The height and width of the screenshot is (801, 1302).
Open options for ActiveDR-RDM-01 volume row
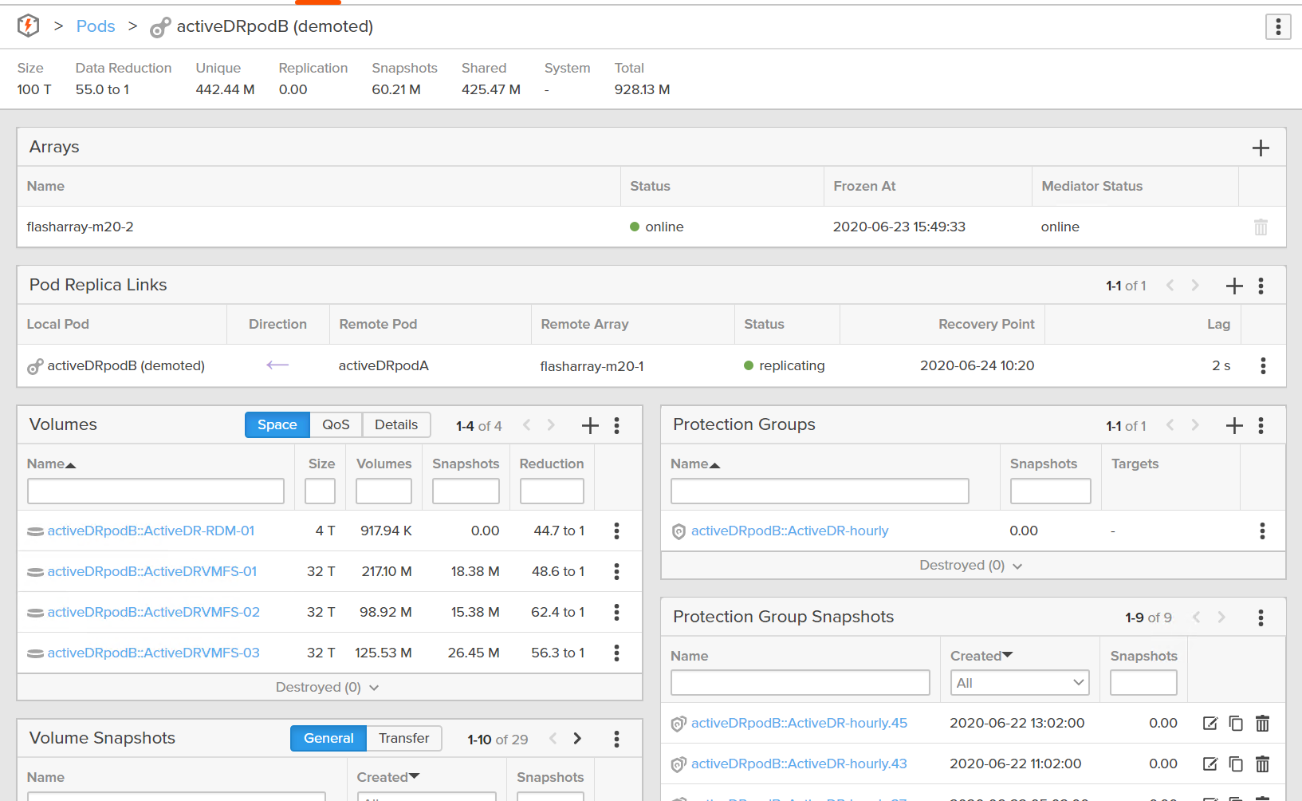coord(616,531)
